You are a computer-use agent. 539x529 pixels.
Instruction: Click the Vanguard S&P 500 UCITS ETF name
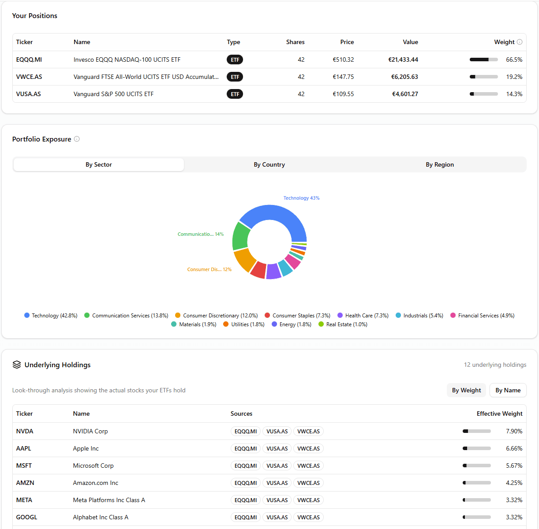[x=113, y=94]
